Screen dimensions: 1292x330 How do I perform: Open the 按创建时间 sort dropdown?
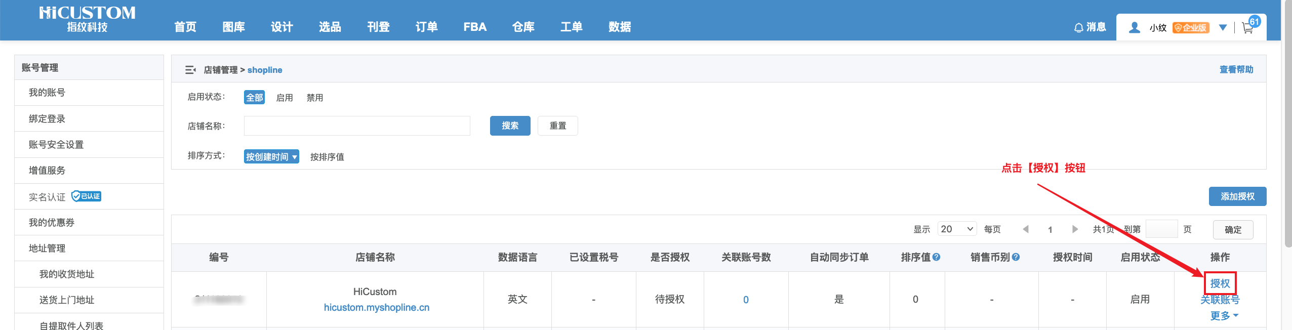(x=271, y=157)
